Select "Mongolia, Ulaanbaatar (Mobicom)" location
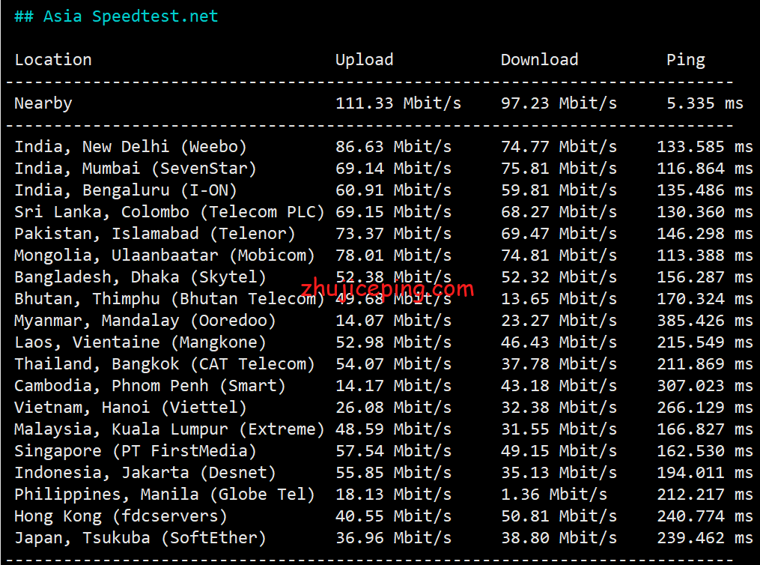Image resolution: width=760 pixels, height=565 pixels. 165,256
